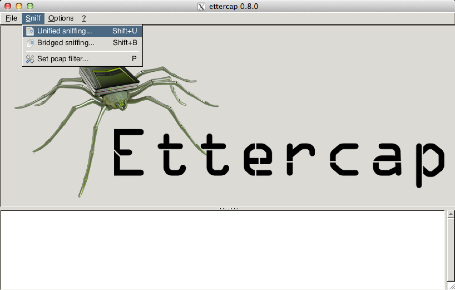Image resolution: width=455 pixels, height=290 pixels.
Task: Choose Bridged sniffing... from the menu
Action: coord(82,43)
